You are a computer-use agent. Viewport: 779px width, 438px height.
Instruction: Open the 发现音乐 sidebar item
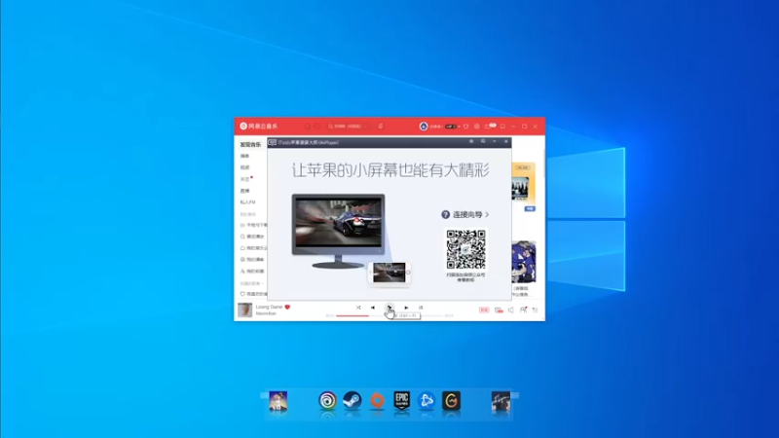pyautogui.click(x=250, y=144)
